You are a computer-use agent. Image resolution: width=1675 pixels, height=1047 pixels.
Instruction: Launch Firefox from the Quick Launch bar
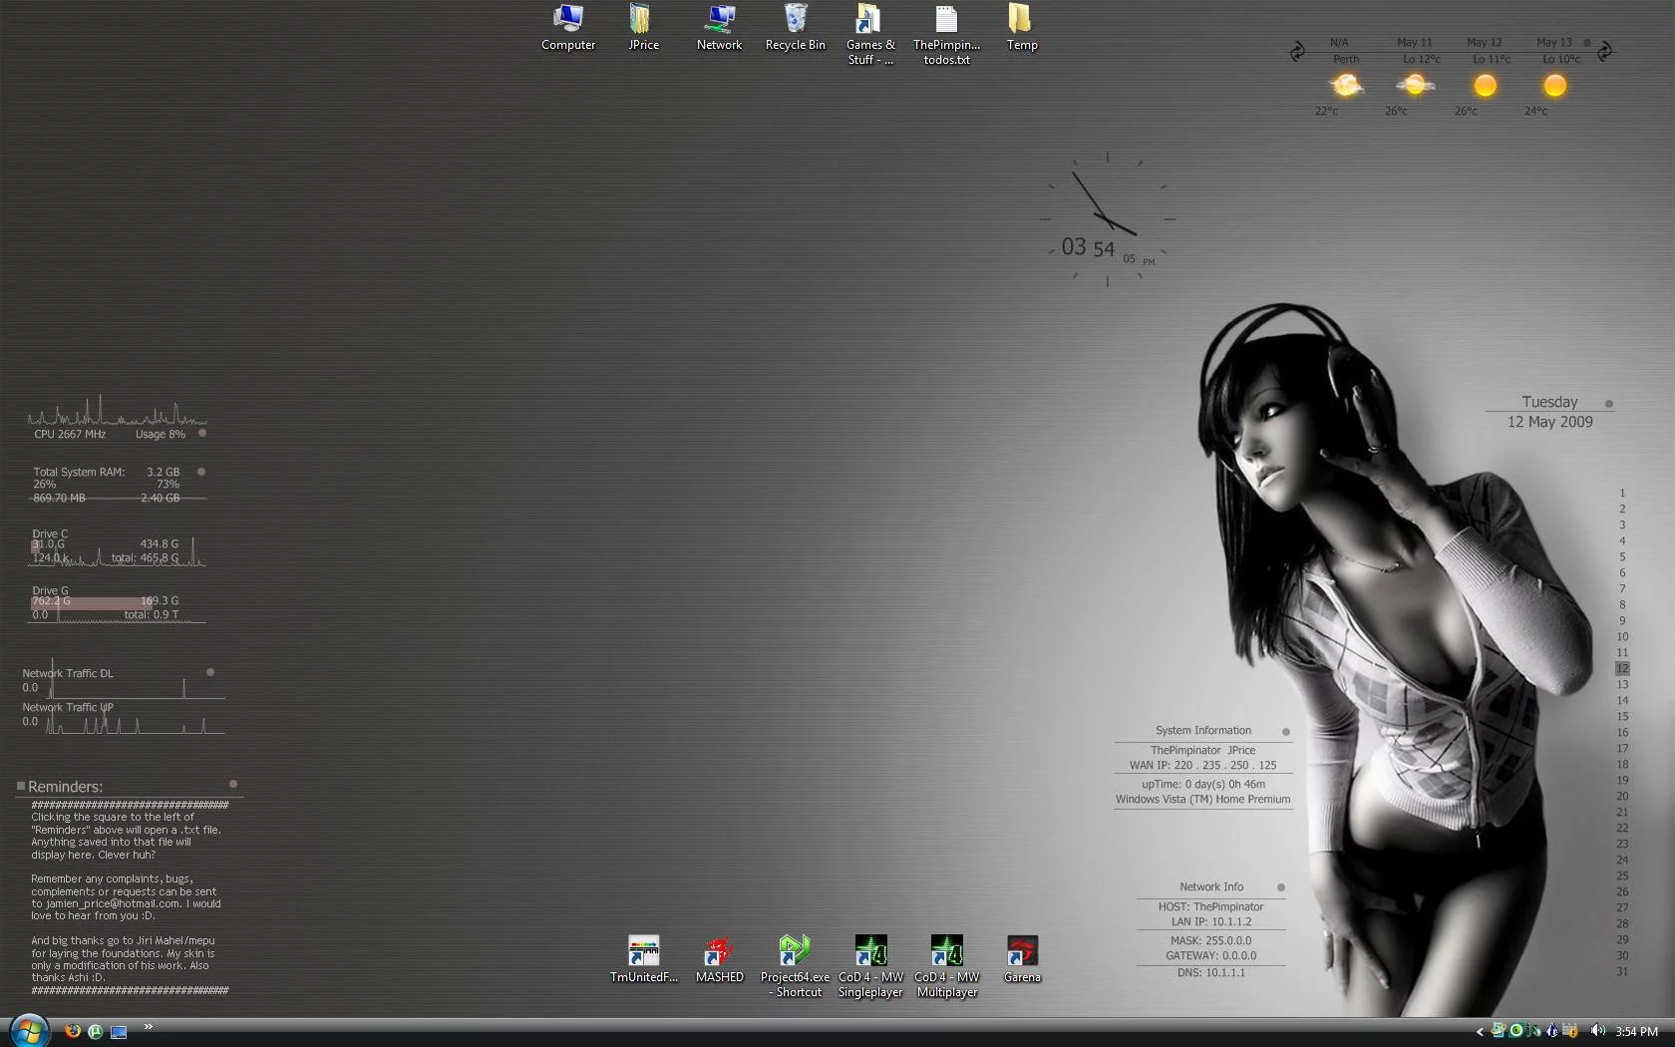click(x=72, y=1031)
